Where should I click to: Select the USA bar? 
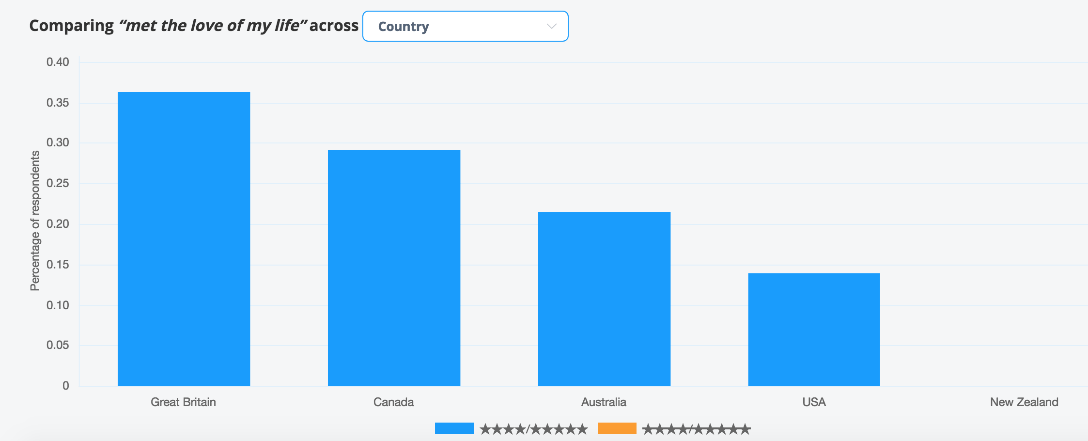click(x=814, y=330)
